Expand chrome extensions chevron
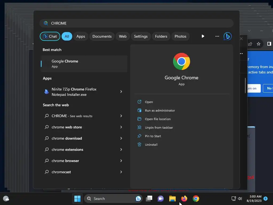Image resolution: width=273 pixels, height=205 pixels. click(x=121, y=149)
